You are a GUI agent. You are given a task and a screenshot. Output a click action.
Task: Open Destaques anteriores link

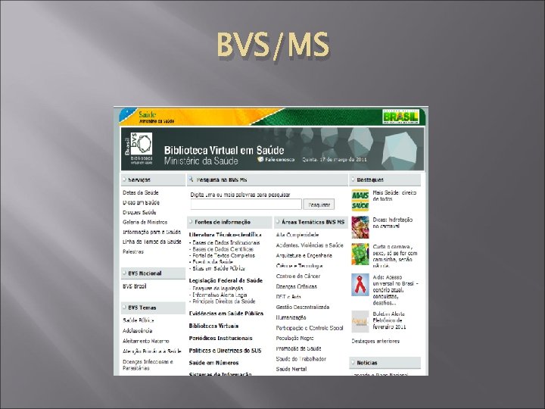[375, 341]
